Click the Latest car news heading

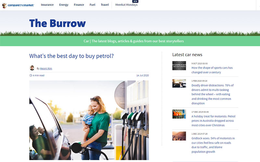tap(187, 55)
